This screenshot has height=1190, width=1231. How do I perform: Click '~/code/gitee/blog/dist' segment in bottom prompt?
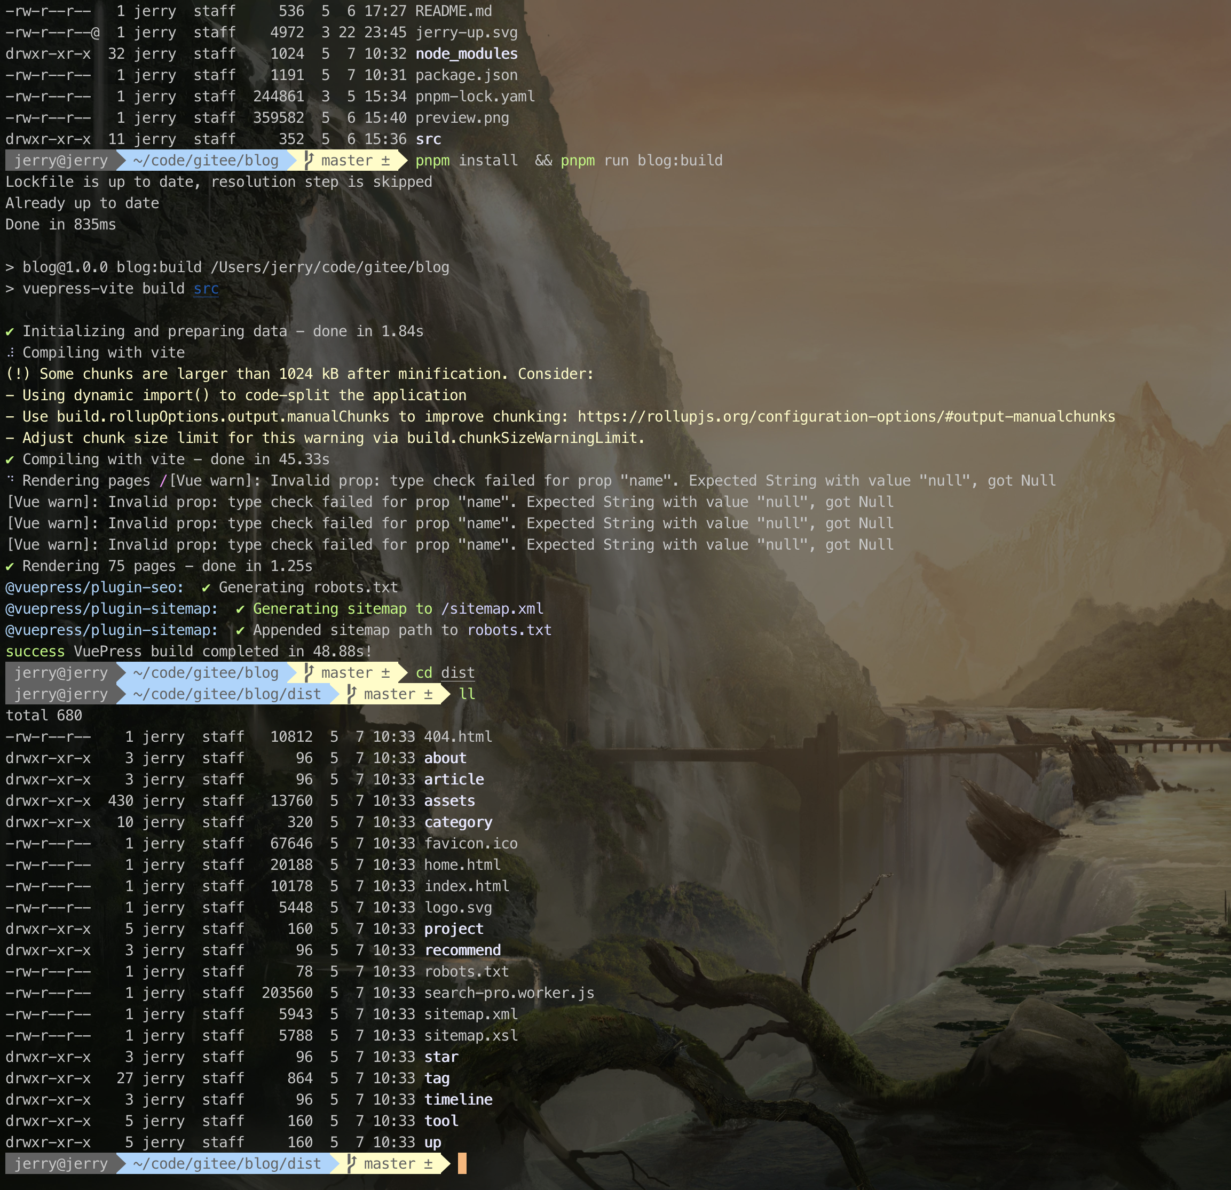(227, 1164)
